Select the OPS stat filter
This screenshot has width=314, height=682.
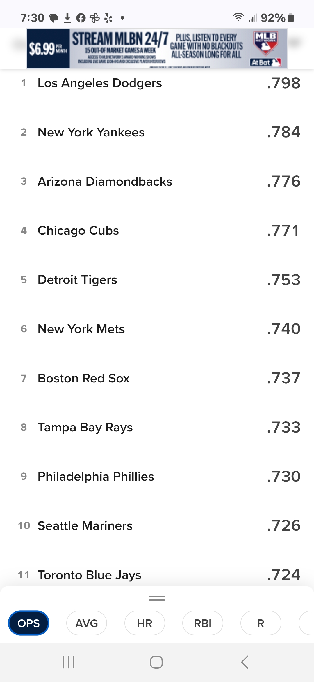(28, 623)
